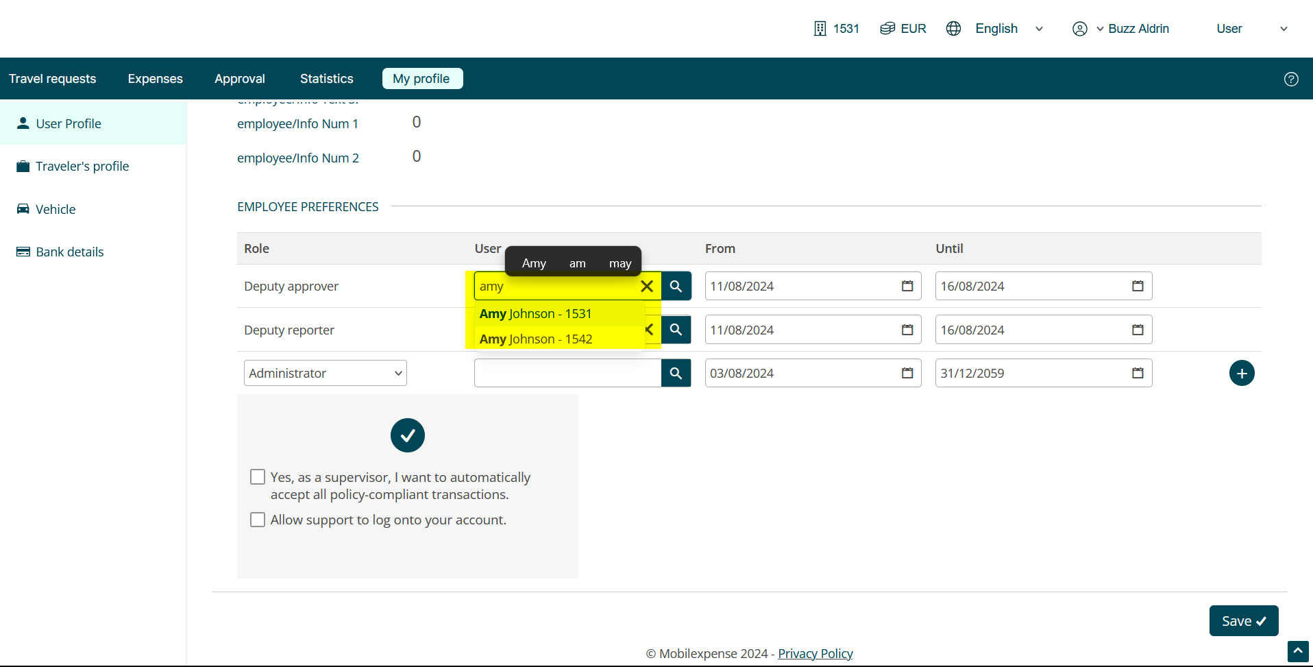Add new role row with plus icon

tap(1241, 373)
